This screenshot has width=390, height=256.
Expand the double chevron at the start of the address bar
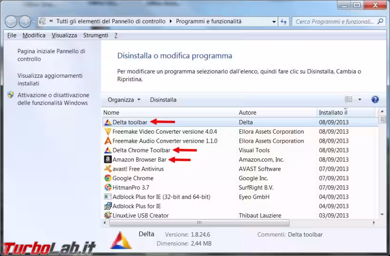[51, 21]
